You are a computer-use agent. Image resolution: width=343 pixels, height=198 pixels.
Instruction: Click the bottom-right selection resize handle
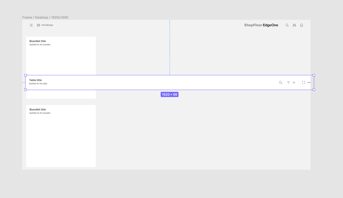[x=314, y=90]
